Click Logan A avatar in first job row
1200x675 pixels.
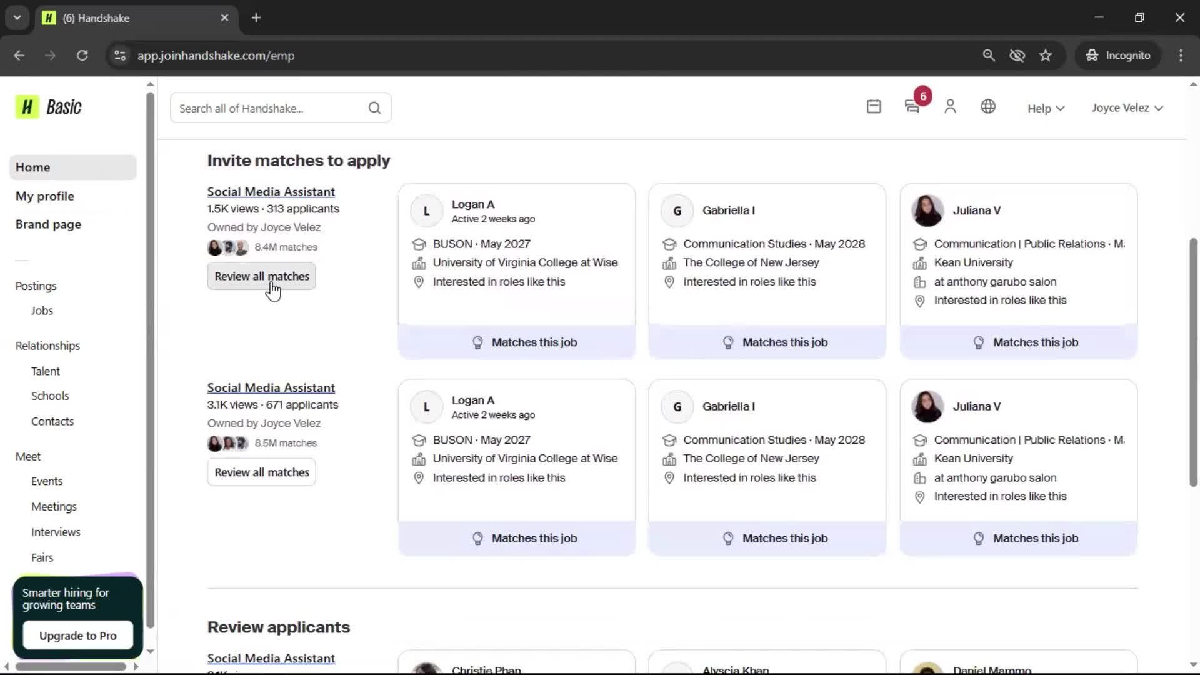426,211
